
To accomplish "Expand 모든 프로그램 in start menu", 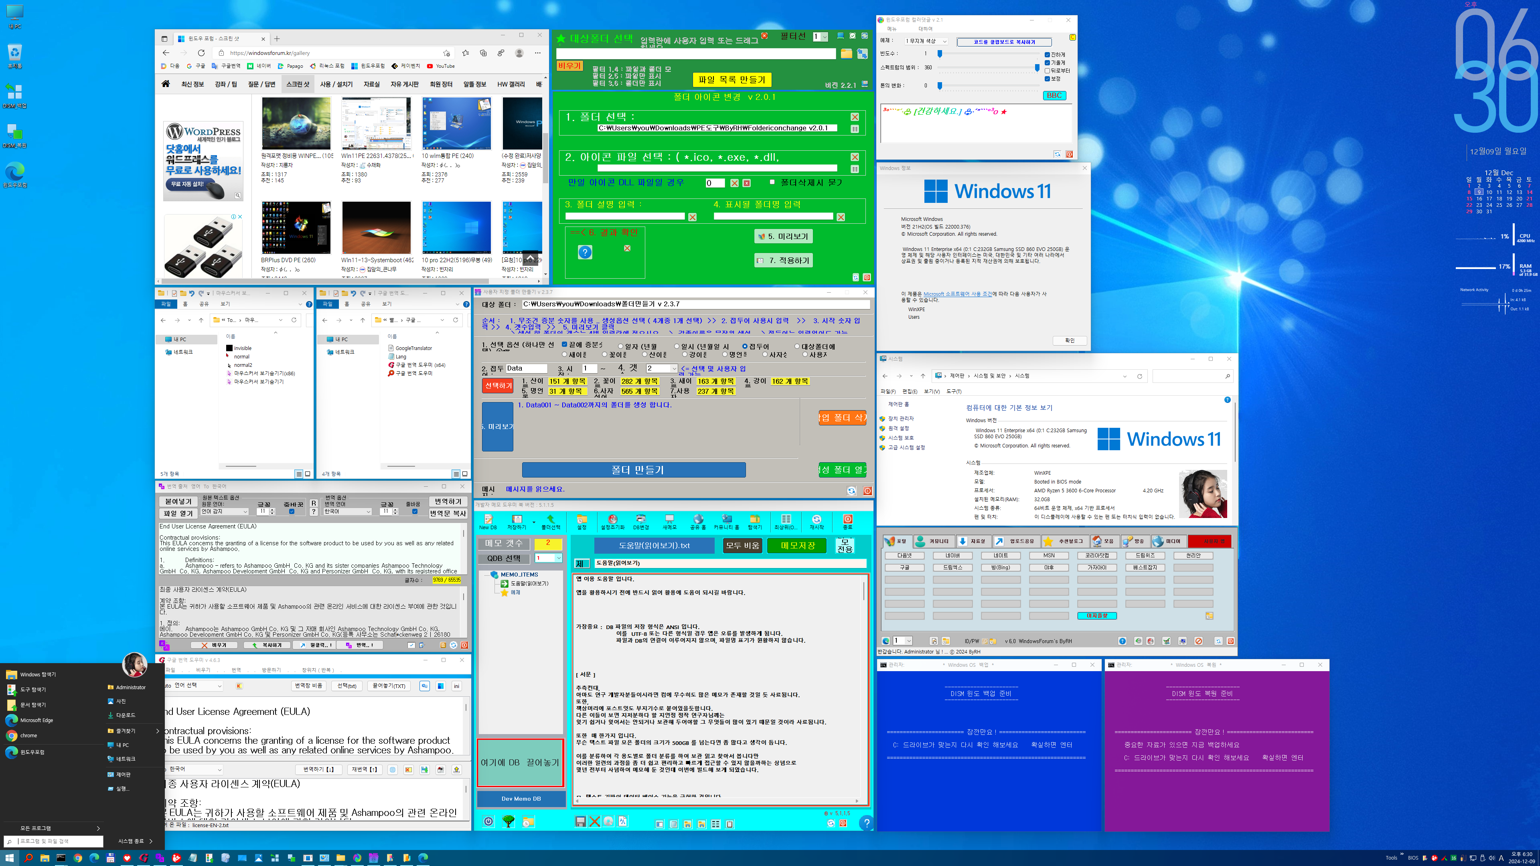I will pyautogui.click(x=53, y=828).
